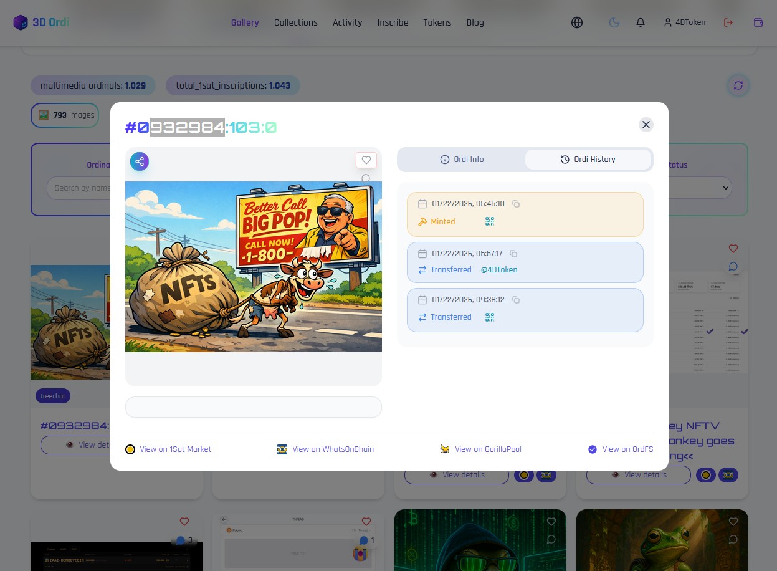The height and width of the screenshot is (571, 777).
Task: Open the language globe selector
Action: point(577,22)
